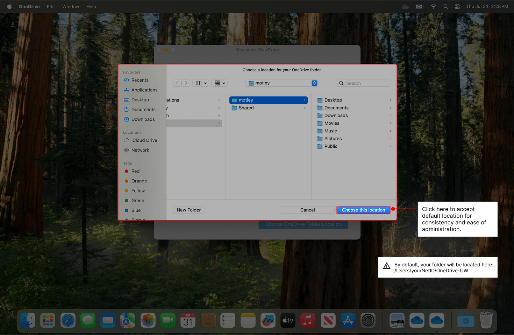
Task: Open Applications from sidebar favorites
Action: [144, 90]
